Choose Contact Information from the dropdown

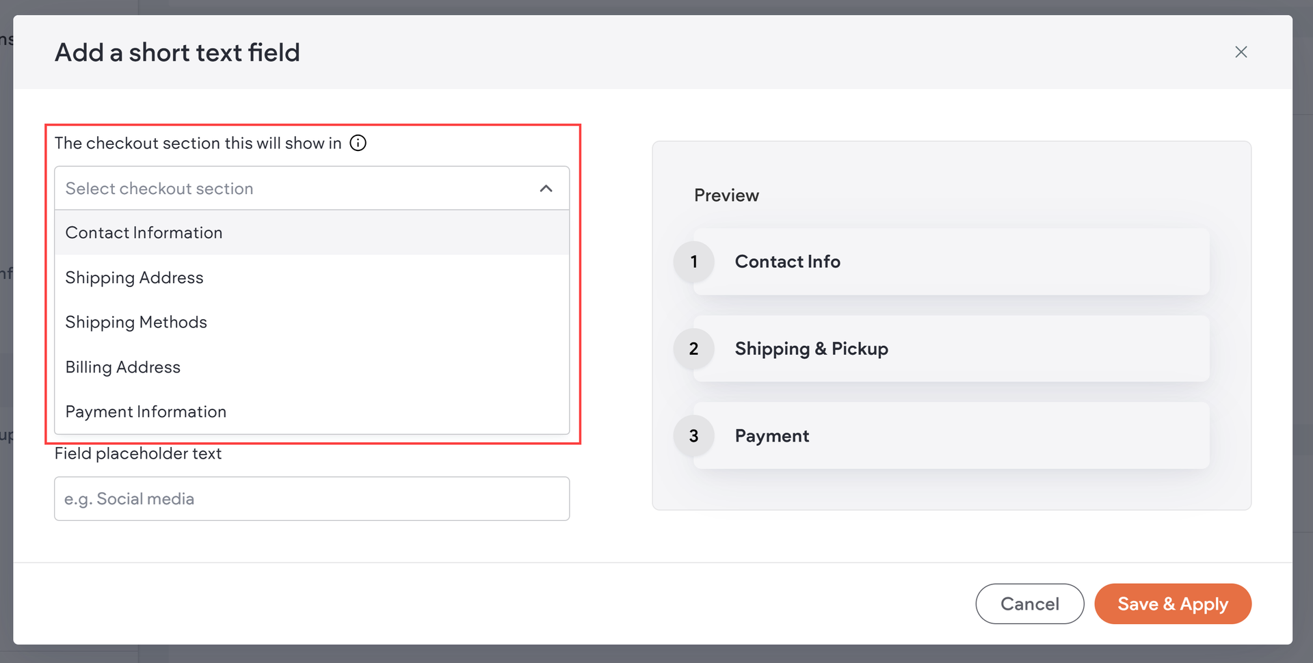144,233
